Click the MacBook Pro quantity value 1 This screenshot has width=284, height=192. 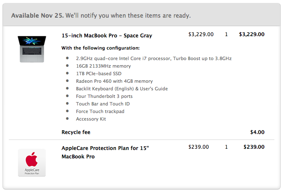(226, 34)
